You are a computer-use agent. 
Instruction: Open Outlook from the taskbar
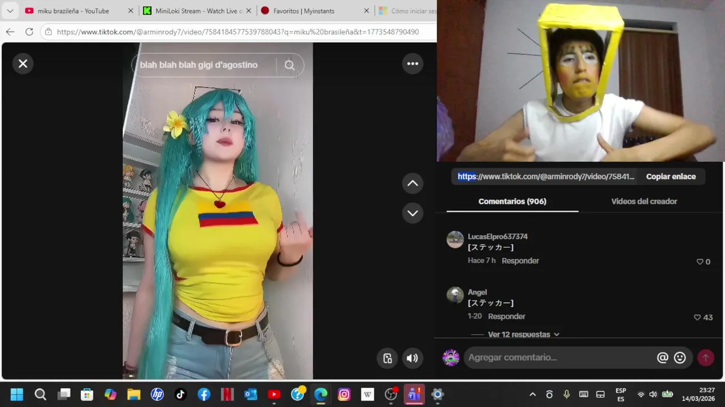(x=250, y=394)
